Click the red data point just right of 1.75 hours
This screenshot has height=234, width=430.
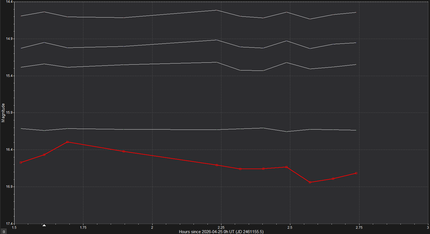click(124, 151)
